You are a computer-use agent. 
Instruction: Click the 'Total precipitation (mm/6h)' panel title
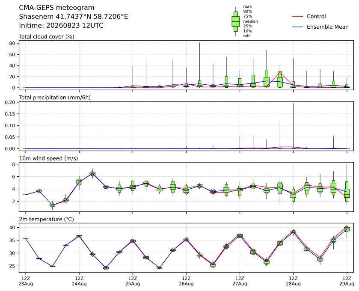point(55,98)
